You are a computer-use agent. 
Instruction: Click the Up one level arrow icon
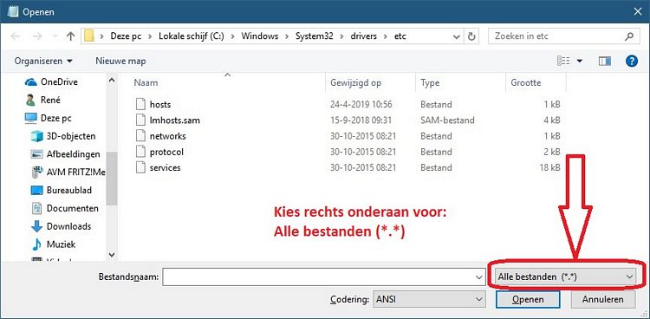click(70, 36)
